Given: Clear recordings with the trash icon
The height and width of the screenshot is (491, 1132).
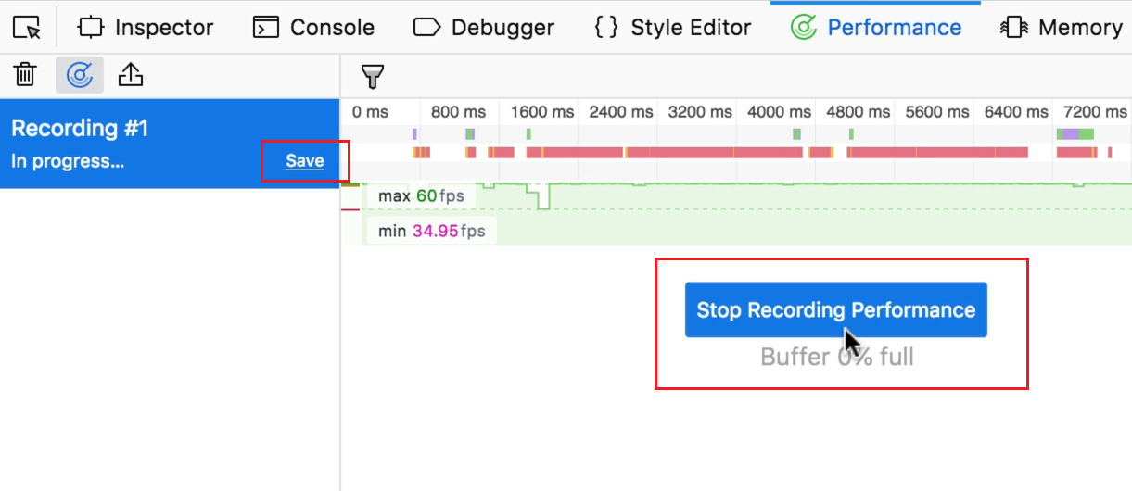Looking at the screenshot, I should point(26,75).
